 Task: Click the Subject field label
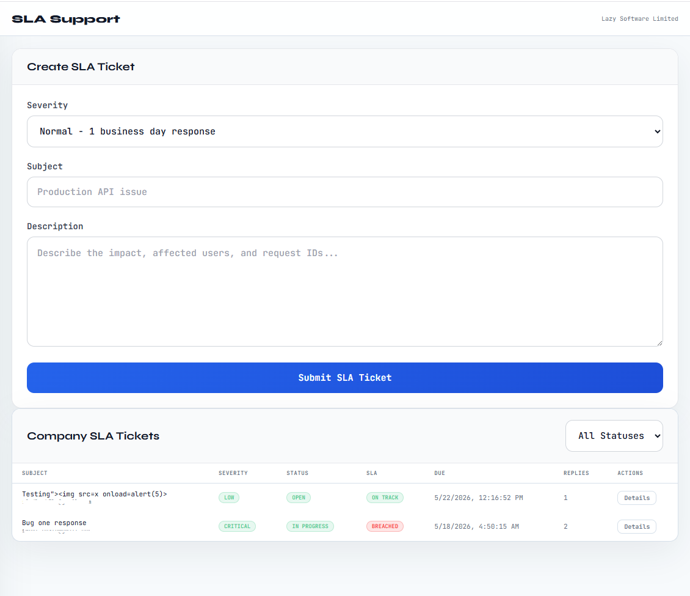45,166
